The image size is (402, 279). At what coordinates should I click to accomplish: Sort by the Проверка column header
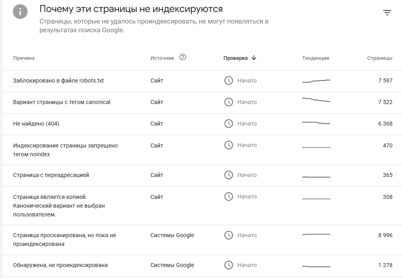point(236,58)
